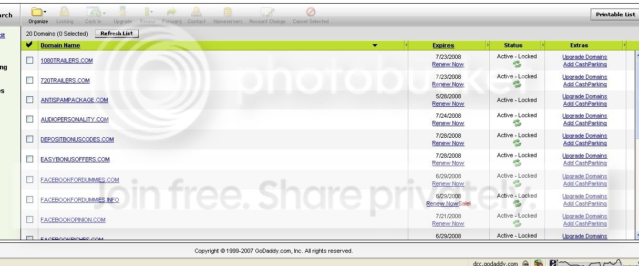
Task: Tick the FACEBOOKOPINION.COM checkbox
Action: [29, 219]
